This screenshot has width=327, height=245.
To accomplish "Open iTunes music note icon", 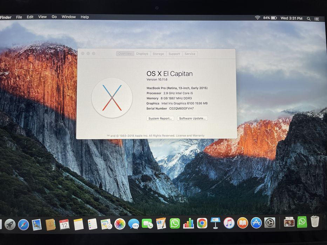I will [229, 223].
